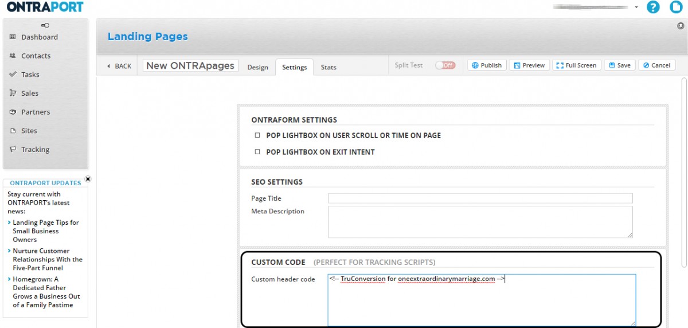This screenshot has height=328, width=688.
Task: Enter Full Screen mode
Action: coord(576,65)
